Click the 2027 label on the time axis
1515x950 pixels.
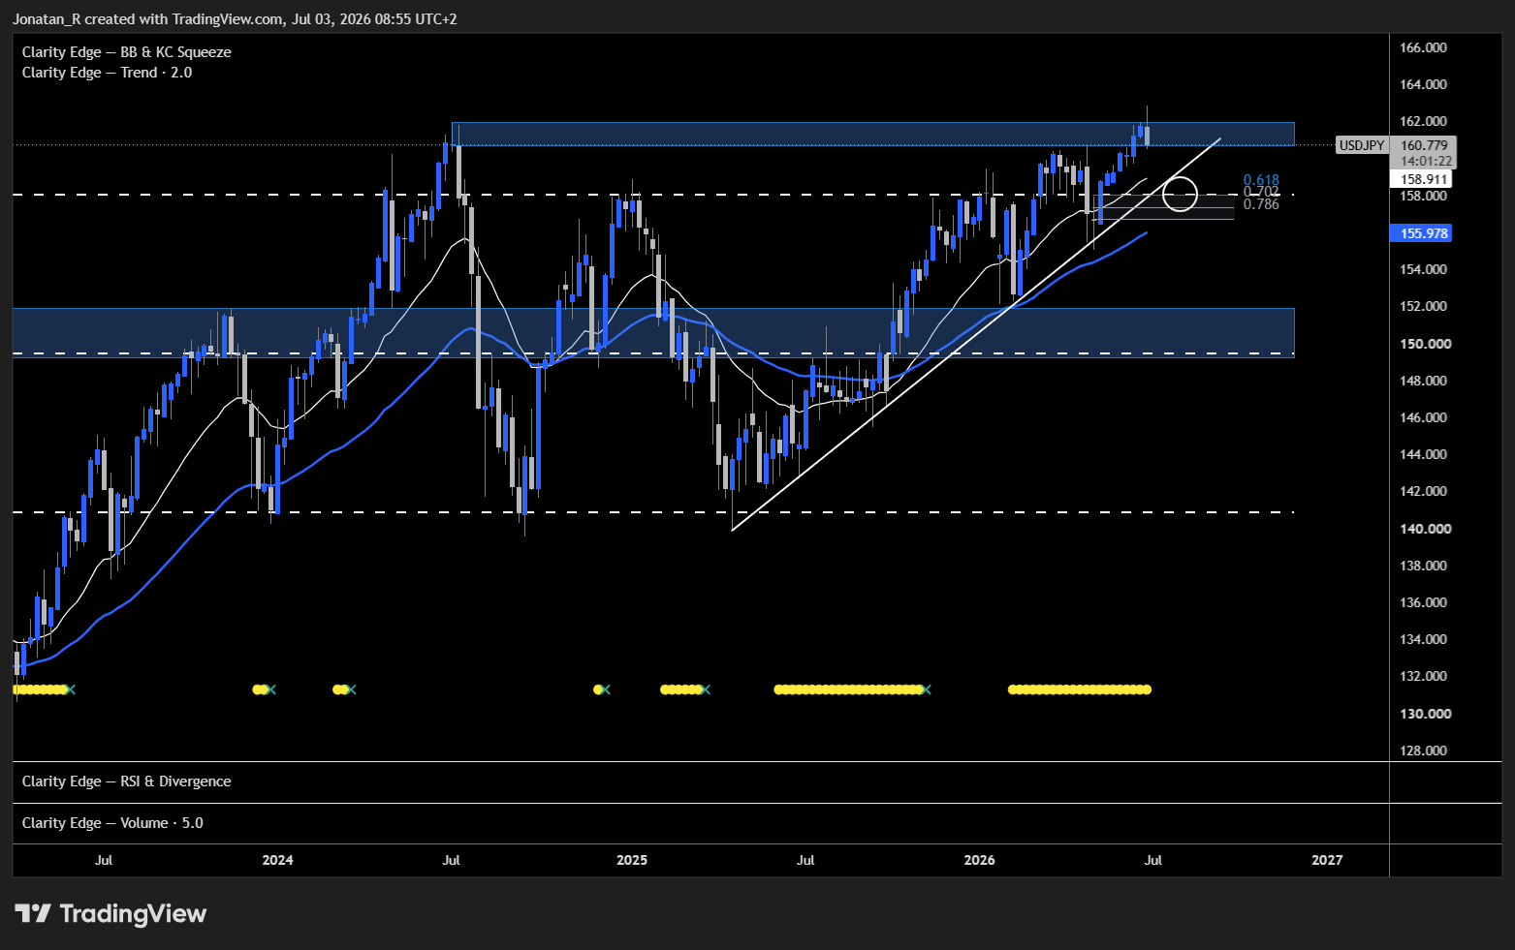1327,860
